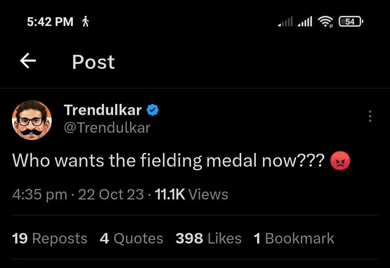Tap the Trendulkar display name
Screen dimensions: 390x268
coord(103,110)
